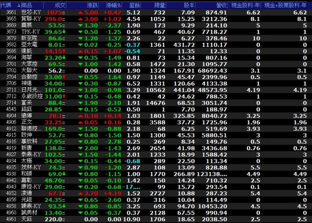This screenshot has height=223, width=312.
Task: Select the 誠美材 stock name
Action: [29, 212]
